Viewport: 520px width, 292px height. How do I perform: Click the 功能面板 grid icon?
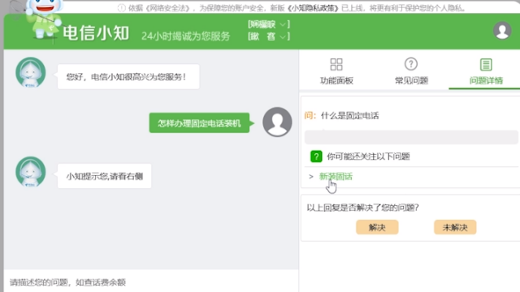point(336,65)
